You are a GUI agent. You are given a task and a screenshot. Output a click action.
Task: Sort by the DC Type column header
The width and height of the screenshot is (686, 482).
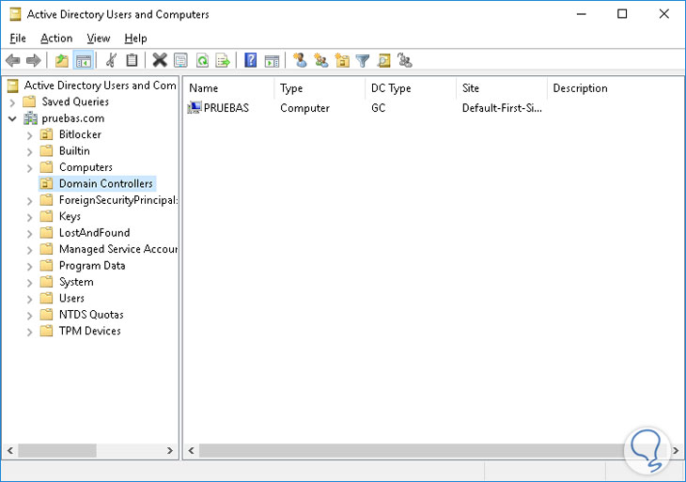coord(391,88)
